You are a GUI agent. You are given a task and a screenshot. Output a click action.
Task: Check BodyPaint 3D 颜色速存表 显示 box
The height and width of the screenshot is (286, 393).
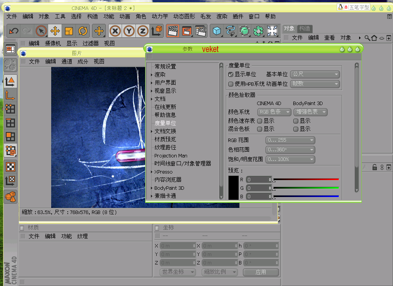[x=296, y=121]
